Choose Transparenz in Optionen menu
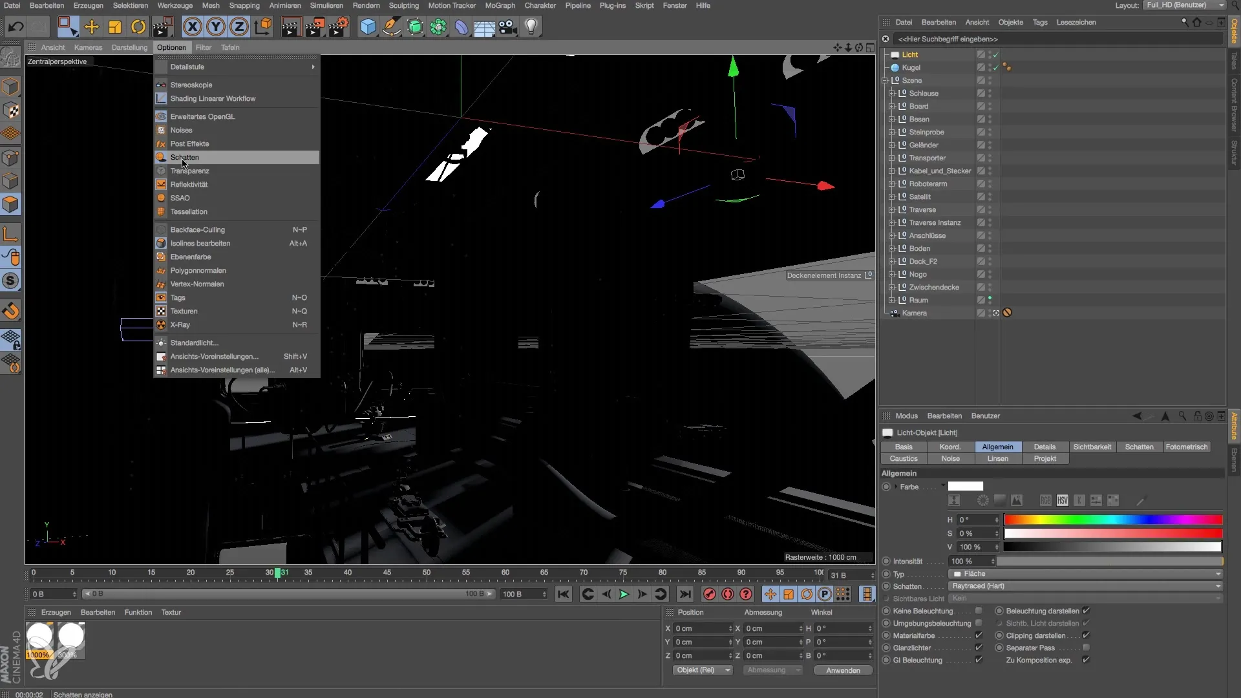1241x698 pixels. click(237, 171)
